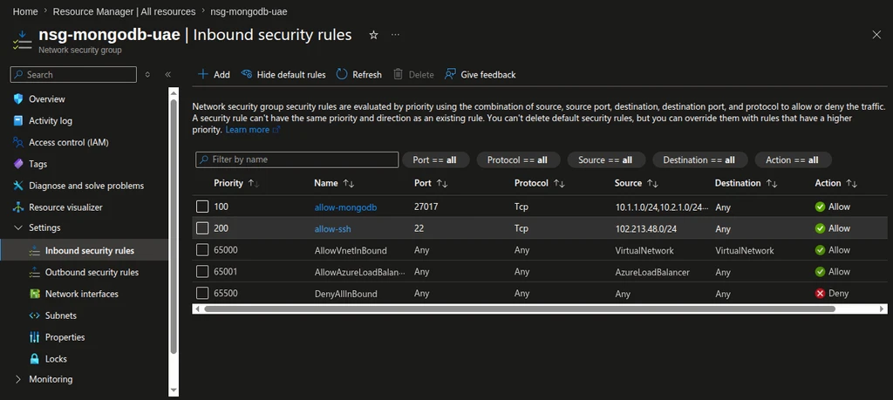Open the Action == all filter
The image size is (893, 400).
point(793,159)
